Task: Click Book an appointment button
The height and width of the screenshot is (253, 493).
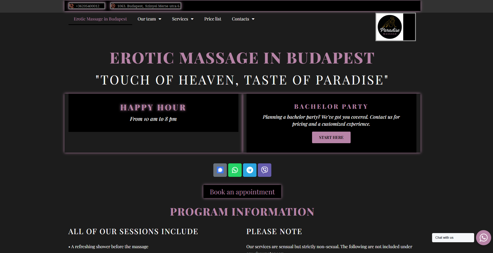Action: [x=242, y=192]
